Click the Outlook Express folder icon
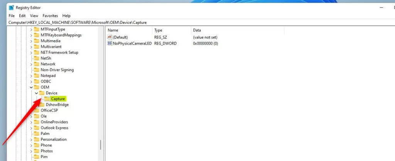 pyautogui.click(x=37, y=128)
